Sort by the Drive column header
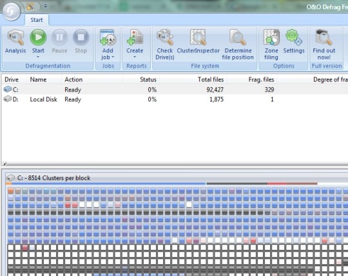 tap(14, 79)
